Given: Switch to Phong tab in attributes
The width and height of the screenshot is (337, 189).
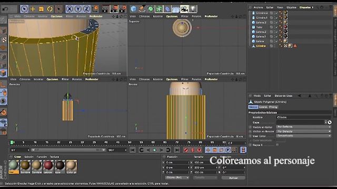Looking at the screenshot, I should coord(273,107).
